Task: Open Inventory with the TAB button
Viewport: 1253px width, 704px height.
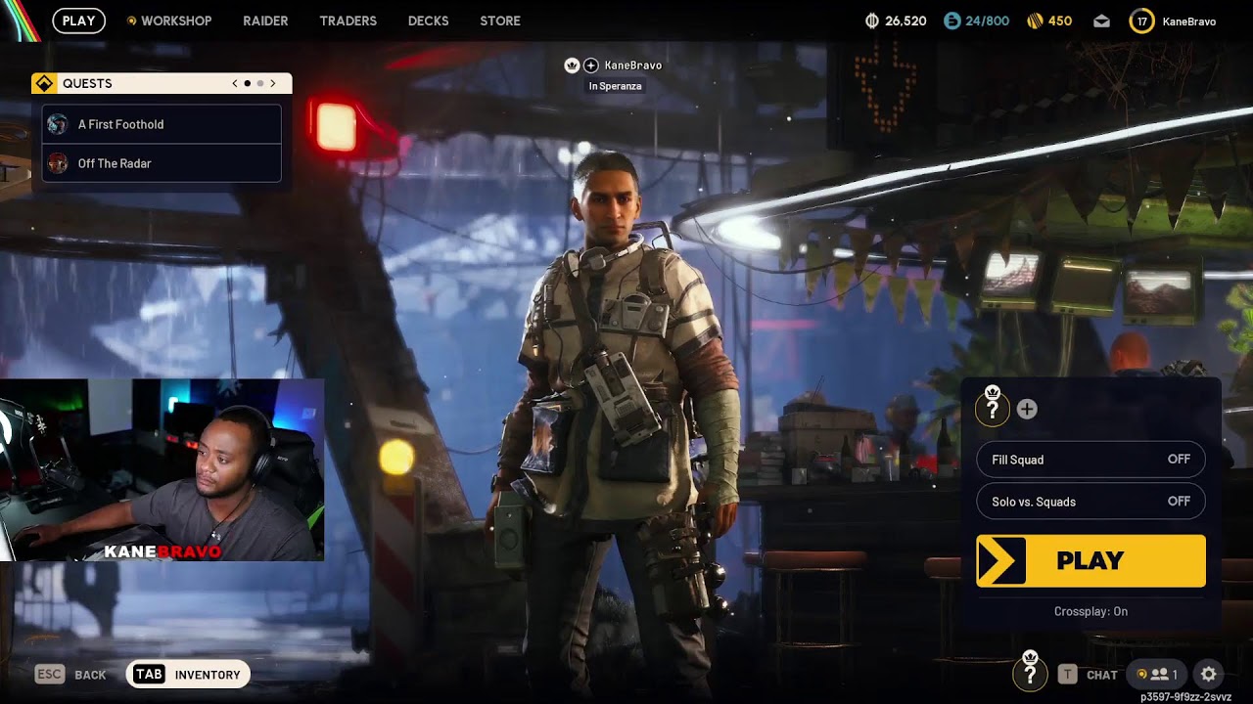Action: click(188, 674)
